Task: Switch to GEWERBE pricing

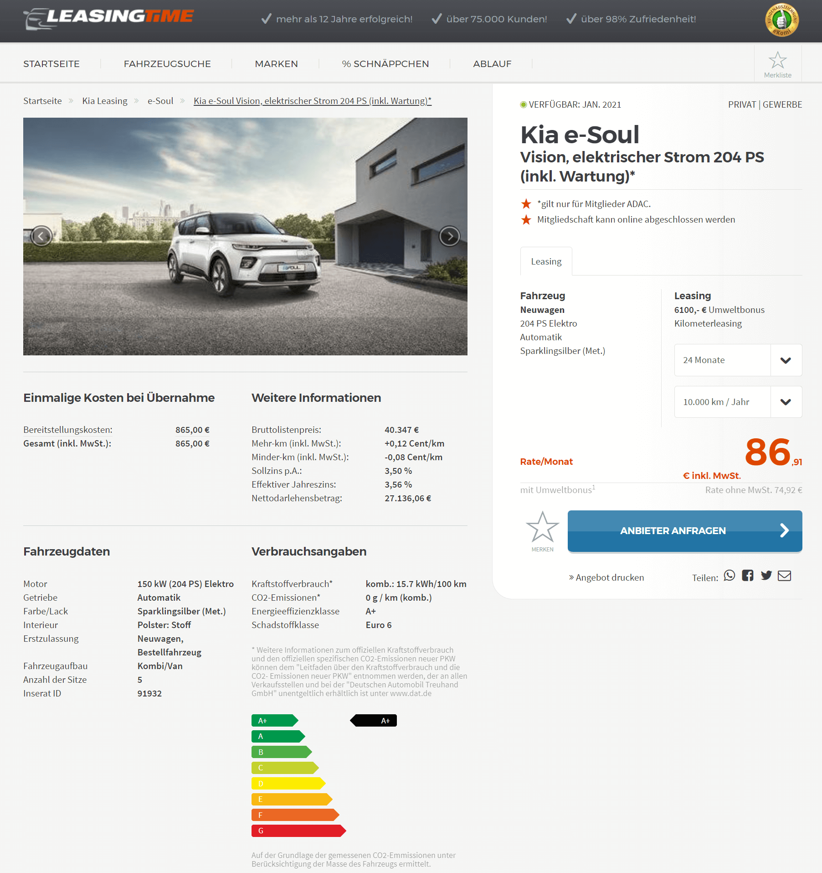Action: coord(782,104)
